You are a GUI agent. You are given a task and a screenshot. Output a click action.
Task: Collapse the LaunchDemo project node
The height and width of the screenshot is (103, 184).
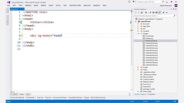click(136, 21)
